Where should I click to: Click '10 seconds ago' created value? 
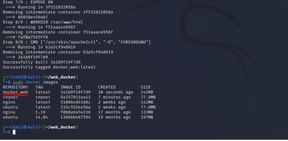[x=116, y=92]
